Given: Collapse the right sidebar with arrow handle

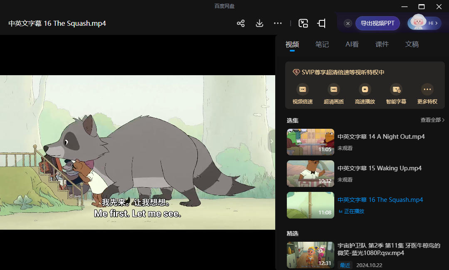Looking at the screenshot, I should point(271,141).
